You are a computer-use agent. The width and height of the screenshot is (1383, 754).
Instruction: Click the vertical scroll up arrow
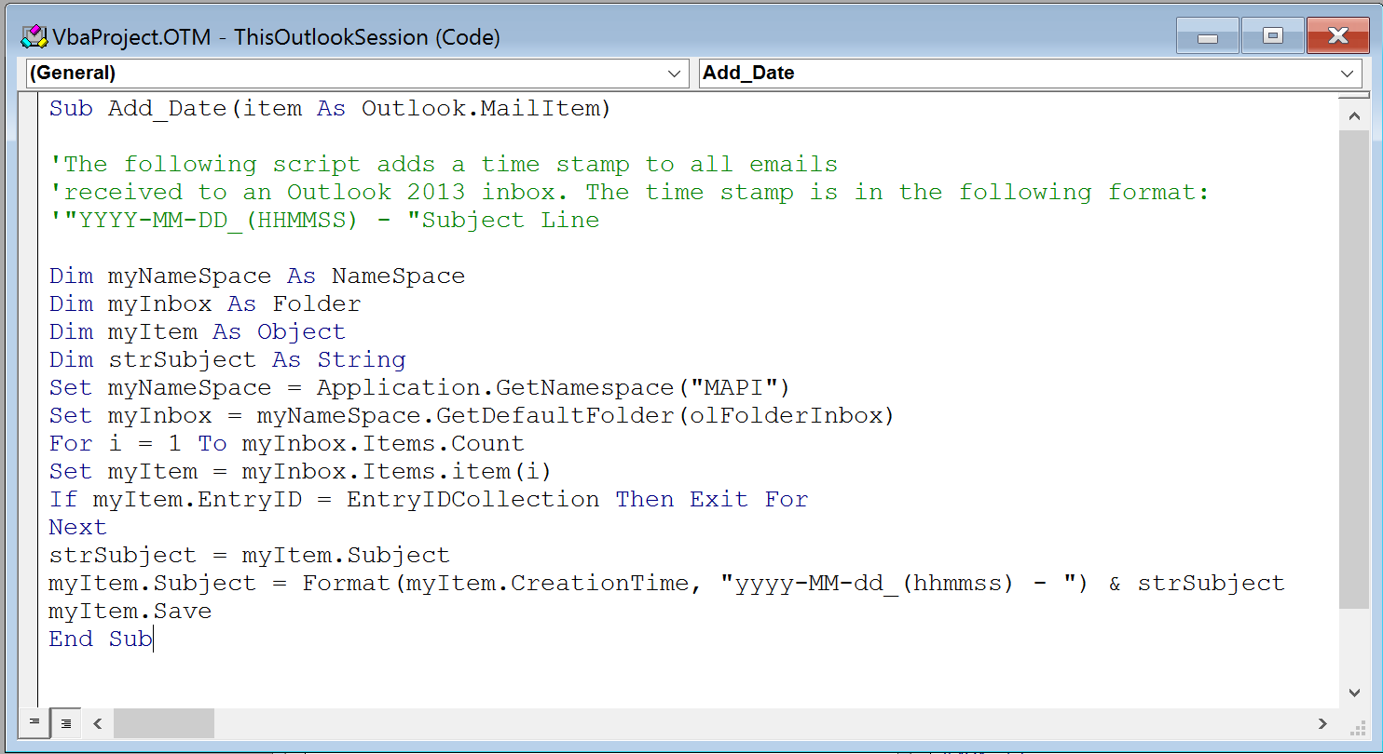coord(1355,116)
